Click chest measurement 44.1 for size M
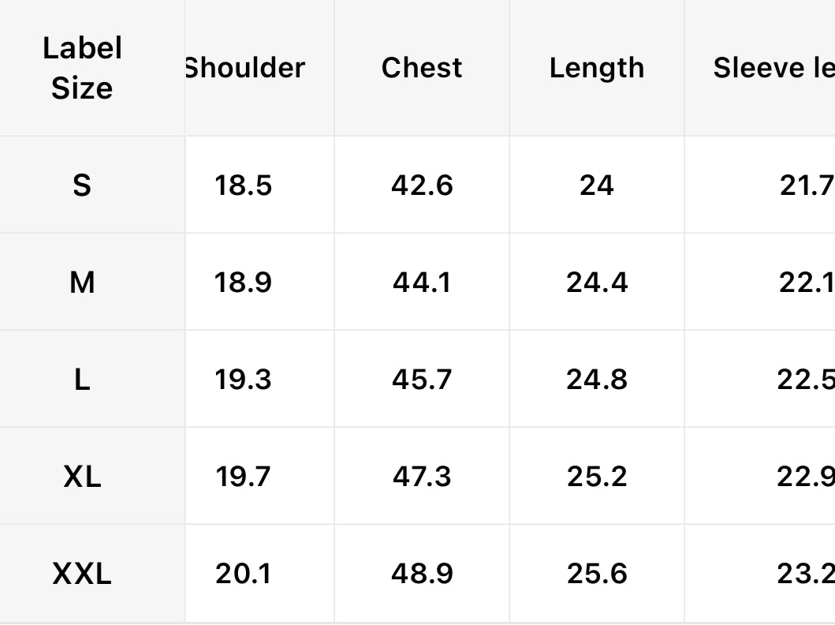The image size is (835, 625). [422, 282]
